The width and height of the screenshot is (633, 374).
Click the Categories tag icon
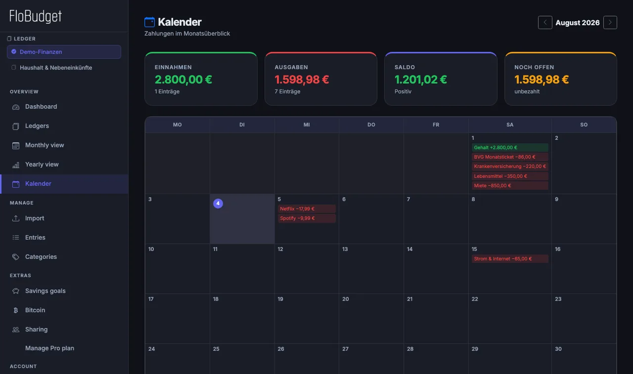(x=15, y=257)
